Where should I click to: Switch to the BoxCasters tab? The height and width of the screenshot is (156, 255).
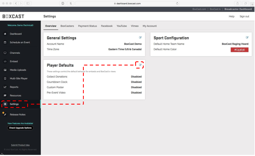coord(67,26)
